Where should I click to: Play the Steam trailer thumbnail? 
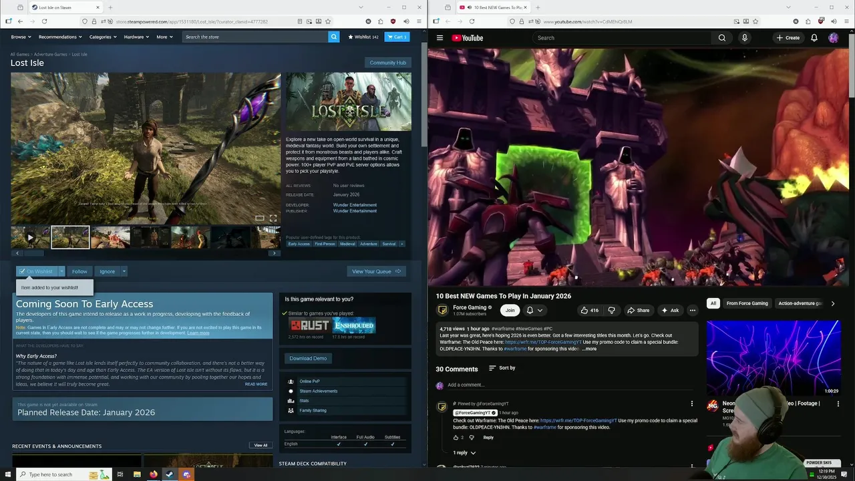(x=30, y=237)
